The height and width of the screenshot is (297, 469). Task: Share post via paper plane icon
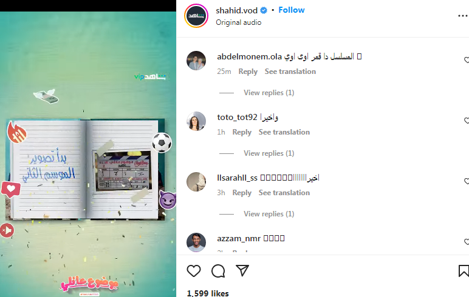tap(242, 270)
